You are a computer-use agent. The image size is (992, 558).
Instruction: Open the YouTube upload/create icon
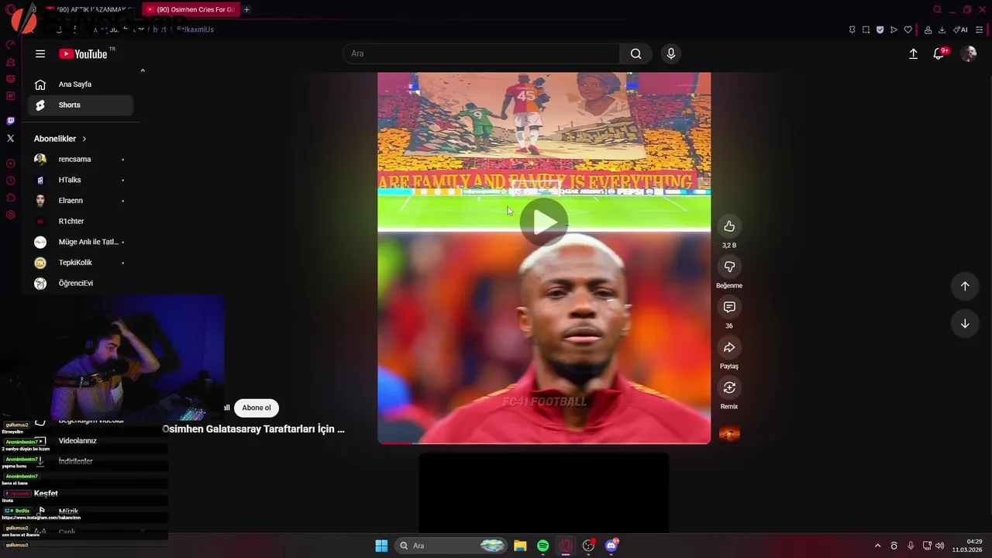pyautogui.click(x=913, y=53)
